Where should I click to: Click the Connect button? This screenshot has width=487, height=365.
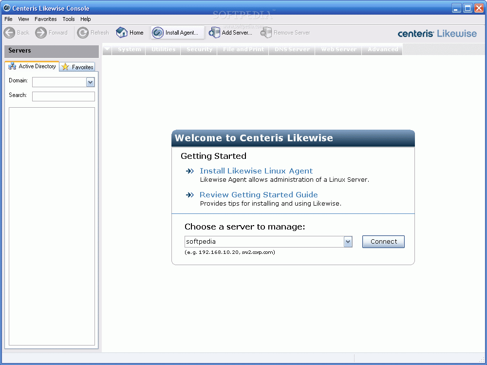[x=383, y=242]
